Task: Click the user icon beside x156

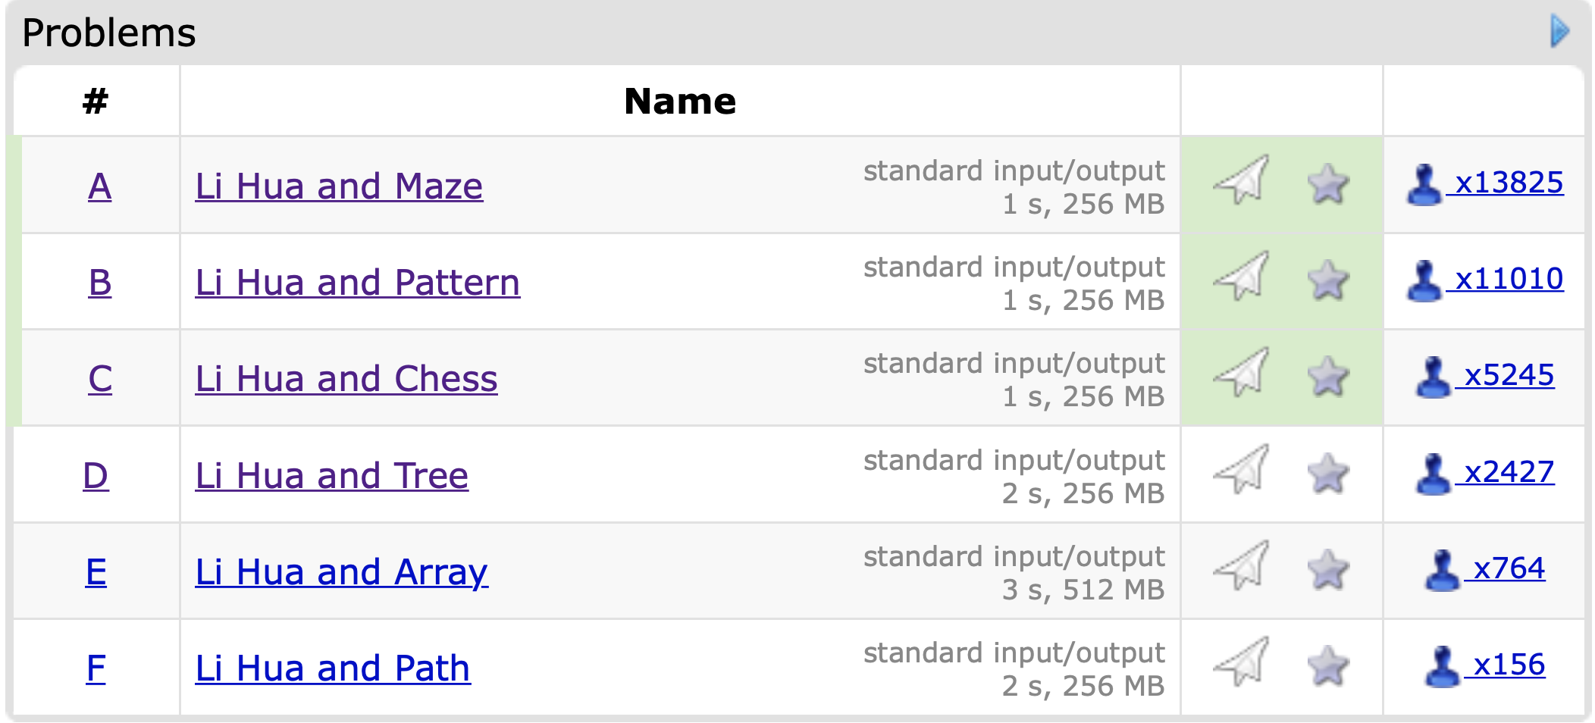Action: pos(1443,666)
